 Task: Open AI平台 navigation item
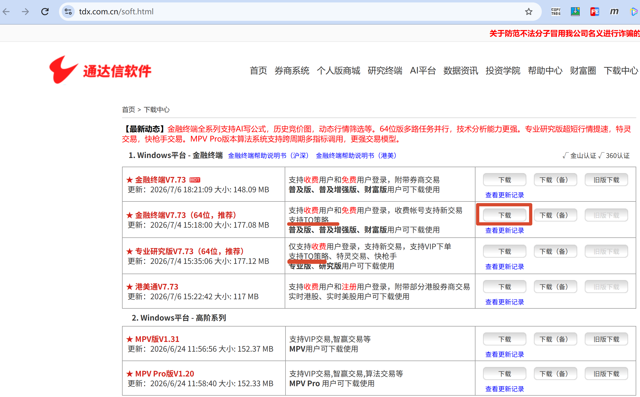point(423,70)
